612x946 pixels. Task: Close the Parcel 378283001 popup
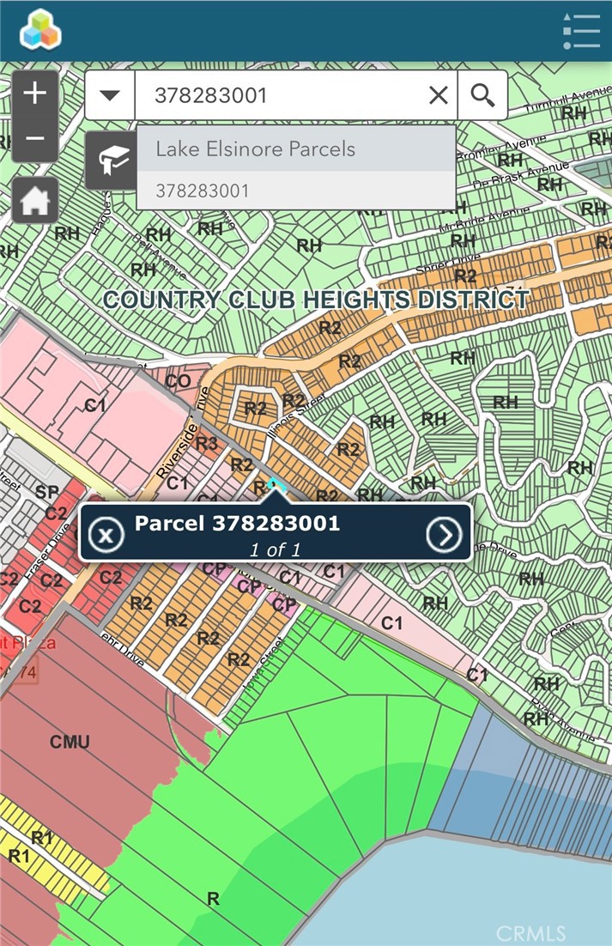click(106, 537)
